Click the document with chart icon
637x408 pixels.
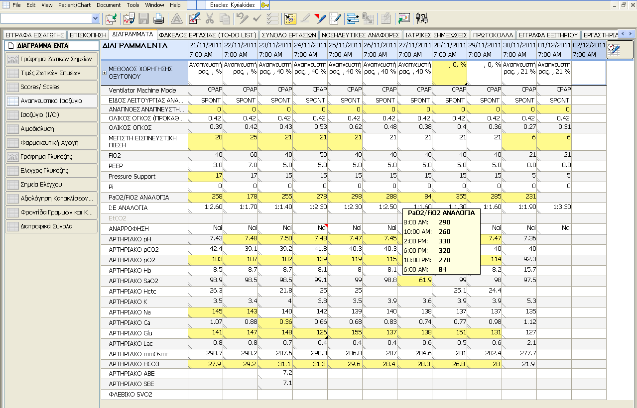click(x=128, y=19)
